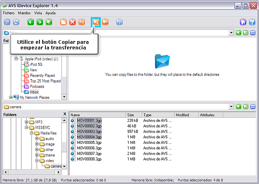Expand the image folder node
Screen dimensions: 259x184
pos(37,144)
